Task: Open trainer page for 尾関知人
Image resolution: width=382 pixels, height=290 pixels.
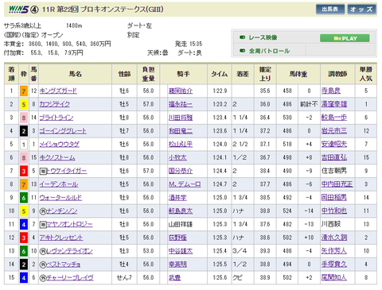Action: (334, 277)
